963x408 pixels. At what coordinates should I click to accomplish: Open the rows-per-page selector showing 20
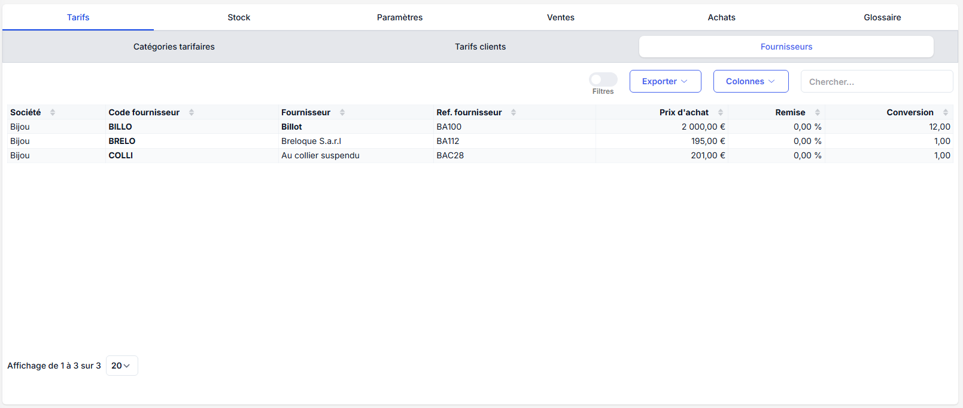coord(121,366)
